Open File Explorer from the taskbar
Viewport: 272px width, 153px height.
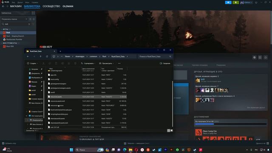[130, 150]
